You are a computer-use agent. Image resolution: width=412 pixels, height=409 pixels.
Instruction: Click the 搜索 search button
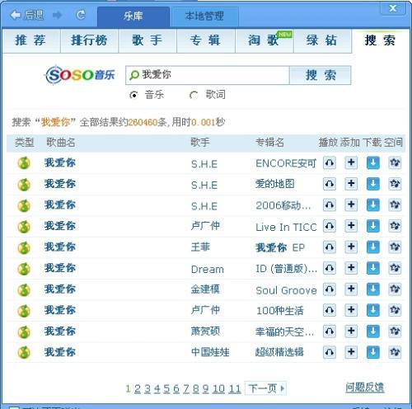(x=321, y=75)
